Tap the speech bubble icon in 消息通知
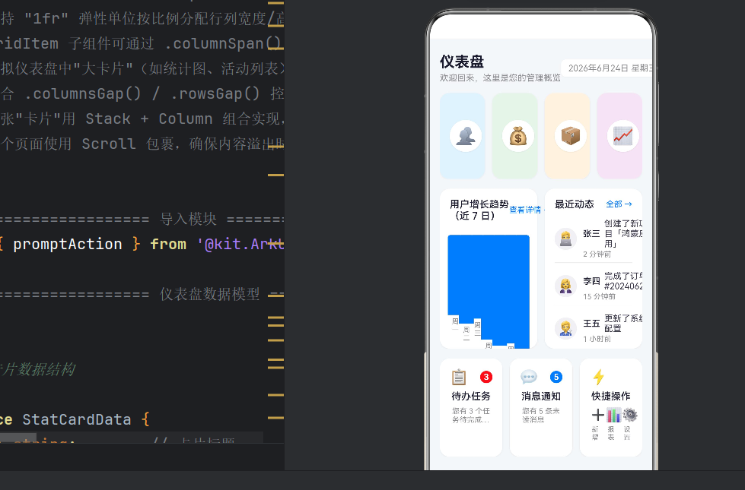 (x=529, y=377)
